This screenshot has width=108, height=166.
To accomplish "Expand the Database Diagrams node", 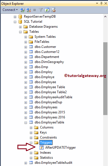I will [x=20, y=27].
